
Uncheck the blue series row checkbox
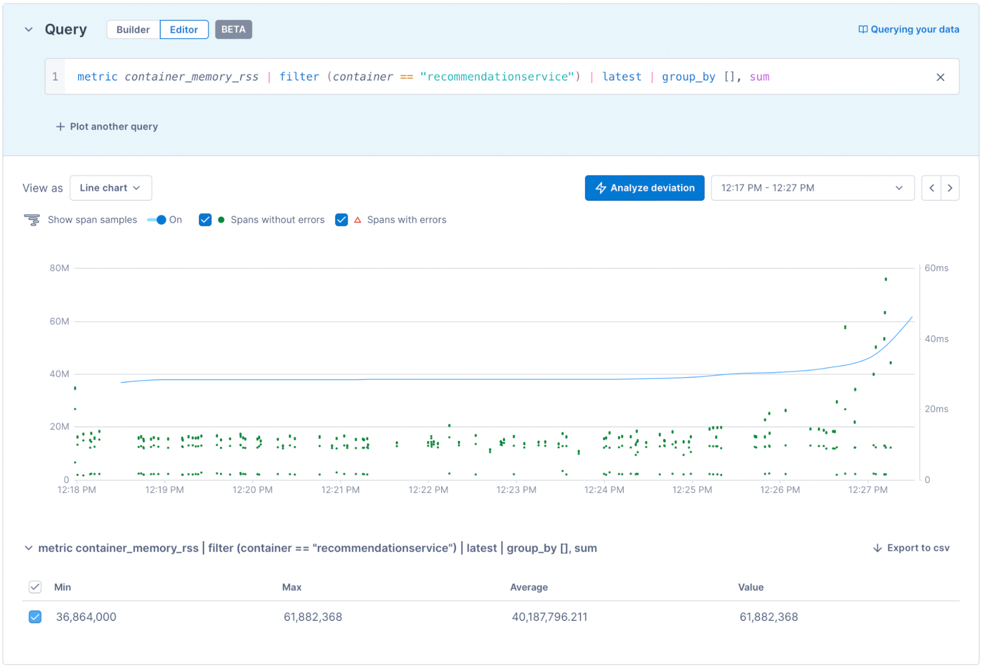tap(35, 616)
